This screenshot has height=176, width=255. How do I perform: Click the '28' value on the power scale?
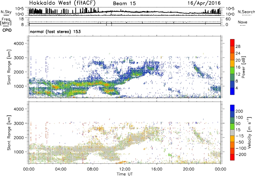(238, 46)
